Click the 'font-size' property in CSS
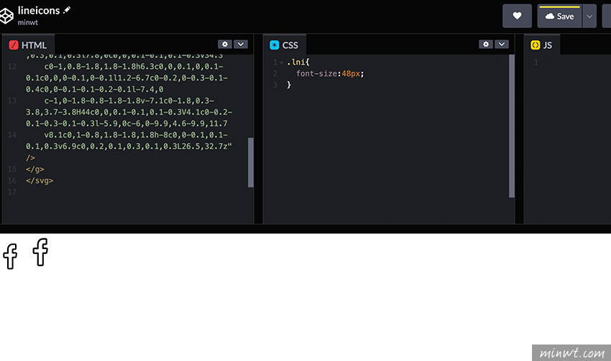The image size is (611, 361). click(317, 73)
